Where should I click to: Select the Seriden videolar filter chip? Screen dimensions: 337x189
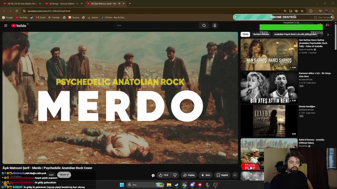(261, 34)
